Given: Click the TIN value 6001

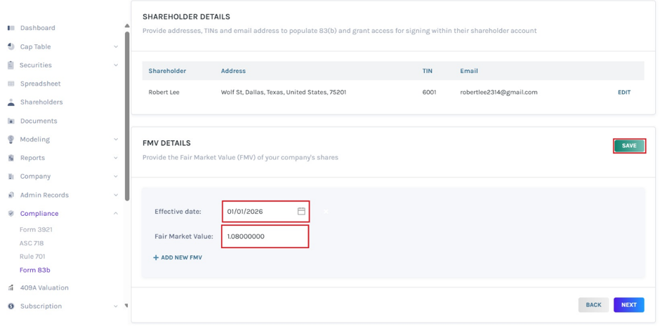Looking at the screenshot, I should 429,93.
